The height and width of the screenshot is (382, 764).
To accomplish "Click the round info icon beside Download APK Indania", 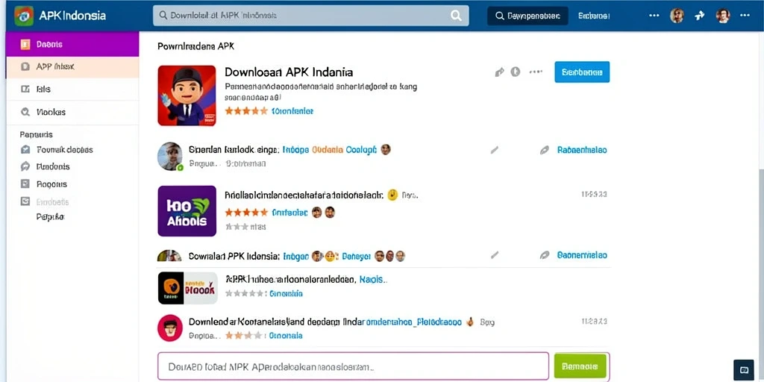I will (x=516, y=72).
